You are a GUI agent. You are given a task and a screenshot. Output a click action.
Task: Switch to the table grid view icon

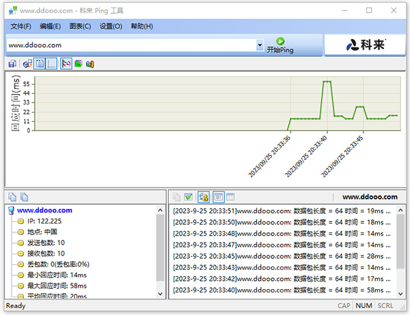230,197
